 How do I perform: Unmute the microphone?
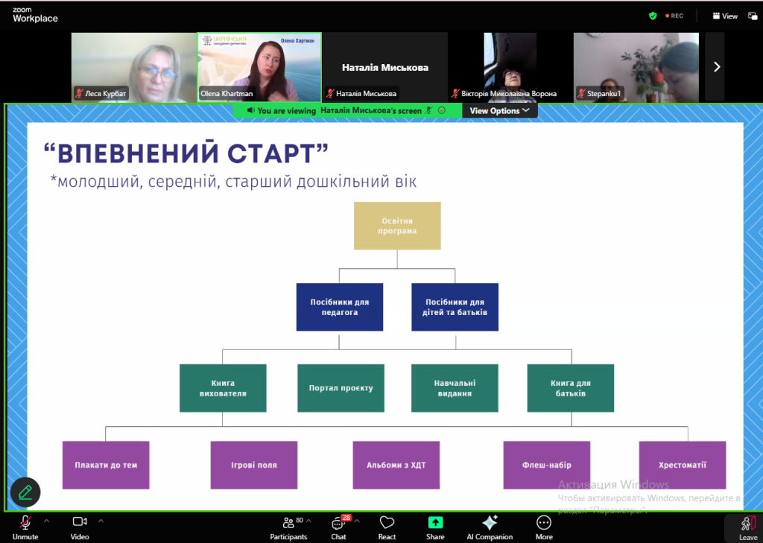click(25, 527)
